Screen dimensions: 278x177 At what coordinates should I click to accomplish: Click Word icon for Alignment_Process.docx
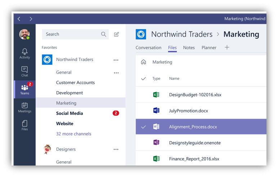click(x=156, y=127)
